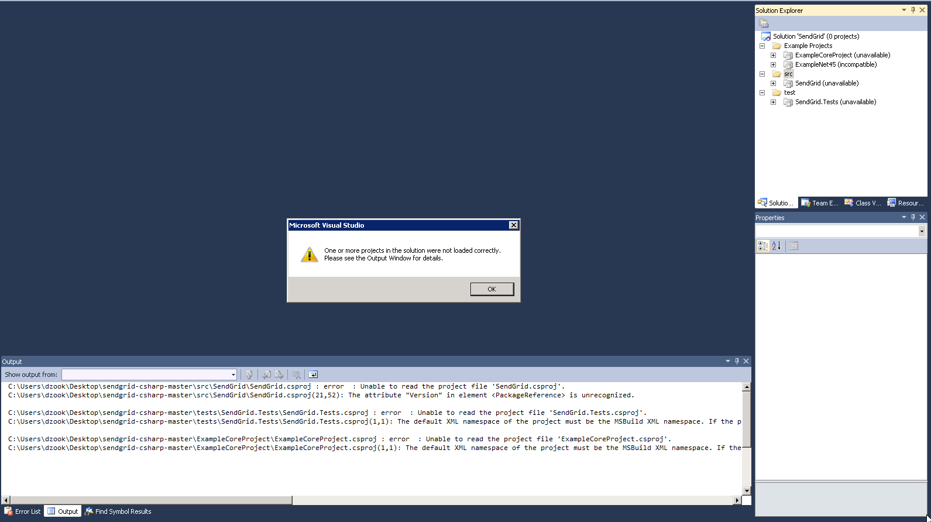Switch to the Solution Explorer tab
Screen dimensions: 931x522
(x=776, y=202)
